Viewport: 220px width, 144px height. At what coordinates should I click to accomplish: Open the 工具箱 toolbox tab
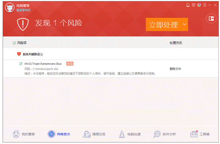[x=200, y=134]
